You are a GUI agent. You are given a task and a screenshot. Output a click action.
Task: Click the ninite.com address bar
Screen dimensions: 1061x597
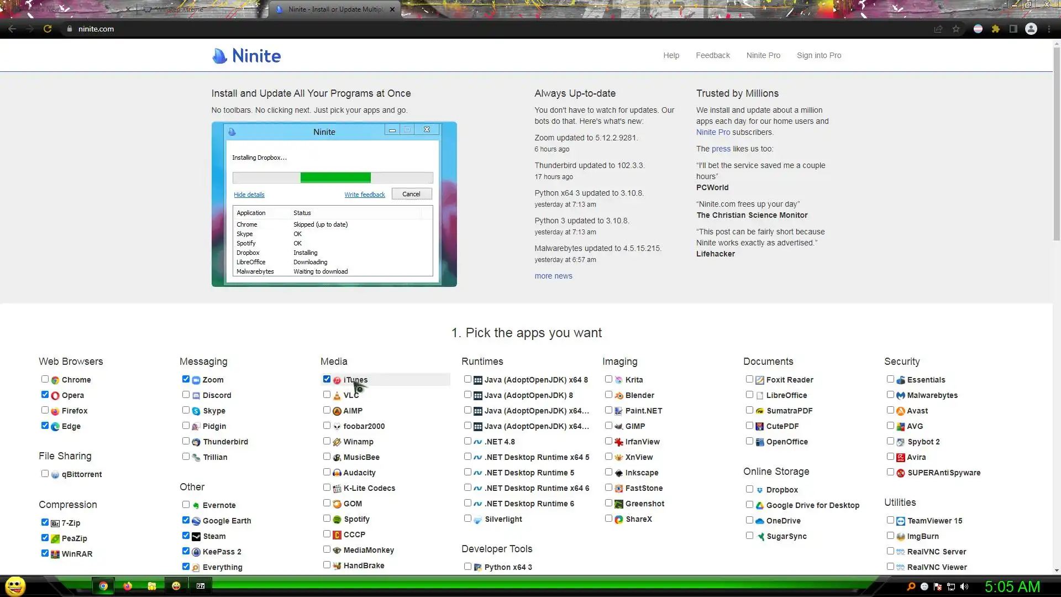96,29
